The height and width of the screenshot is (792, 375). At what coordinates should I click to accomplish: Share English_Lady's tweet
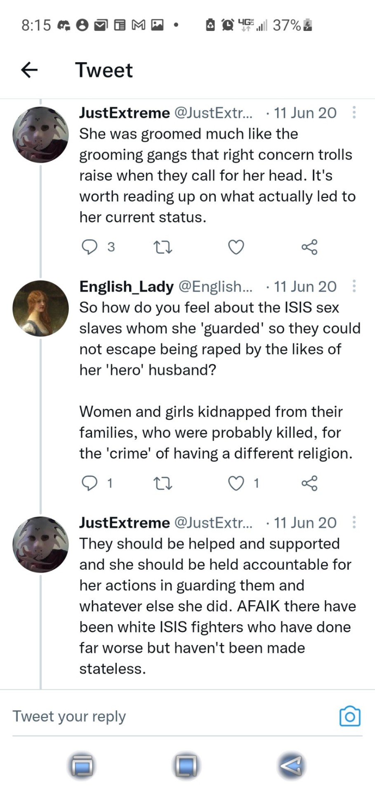click(x=309, y=483)
